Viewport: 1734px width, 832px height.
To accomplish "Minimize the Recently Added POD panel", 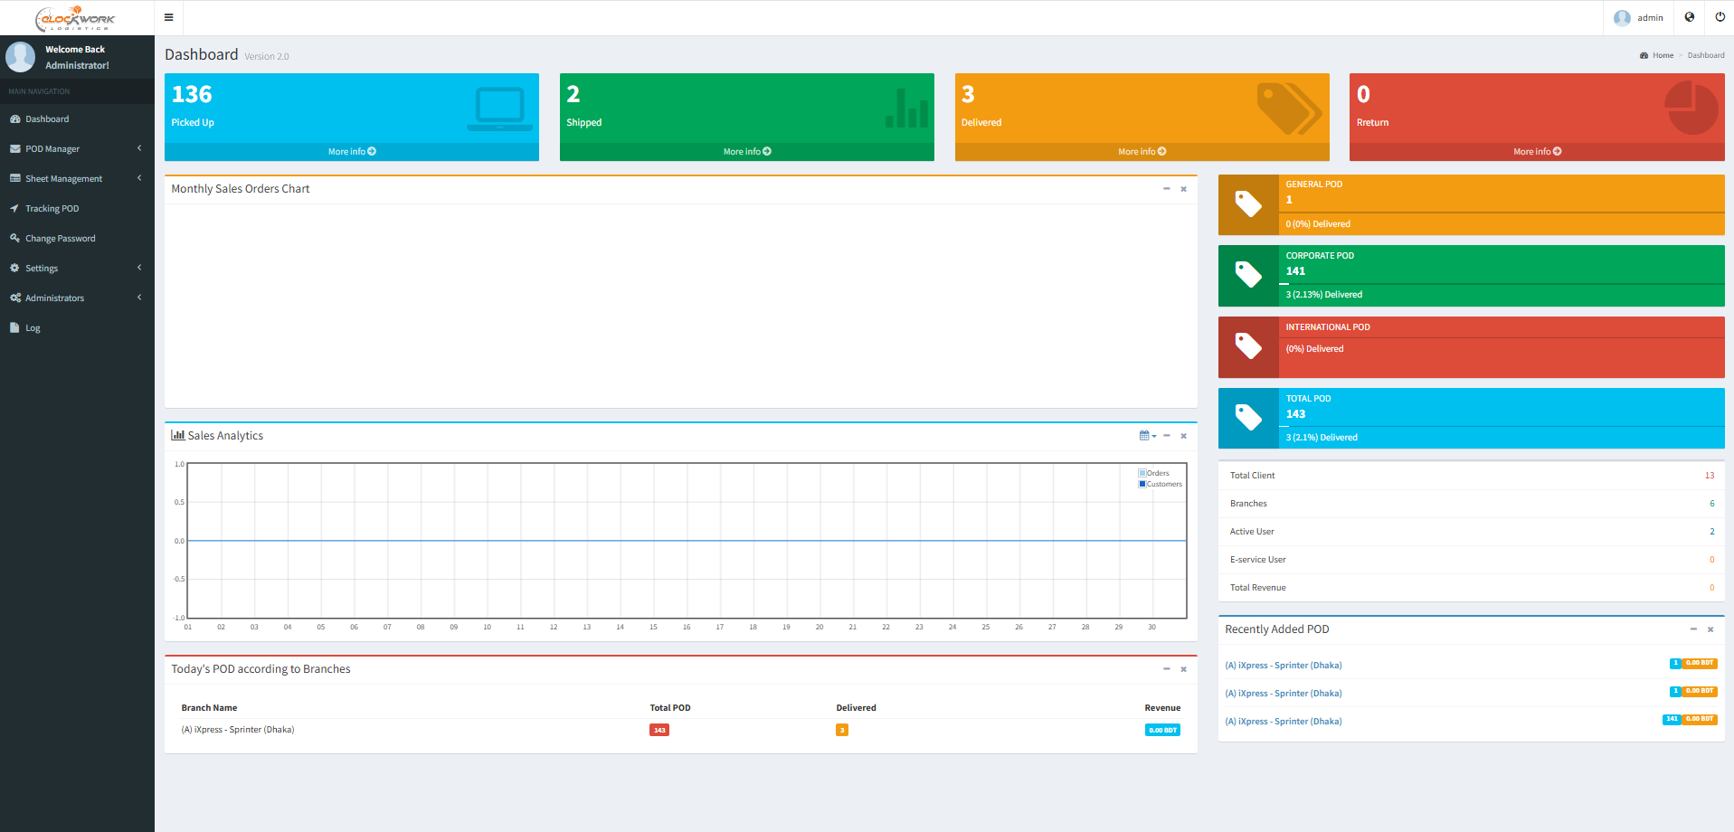I will (1693, 629).
